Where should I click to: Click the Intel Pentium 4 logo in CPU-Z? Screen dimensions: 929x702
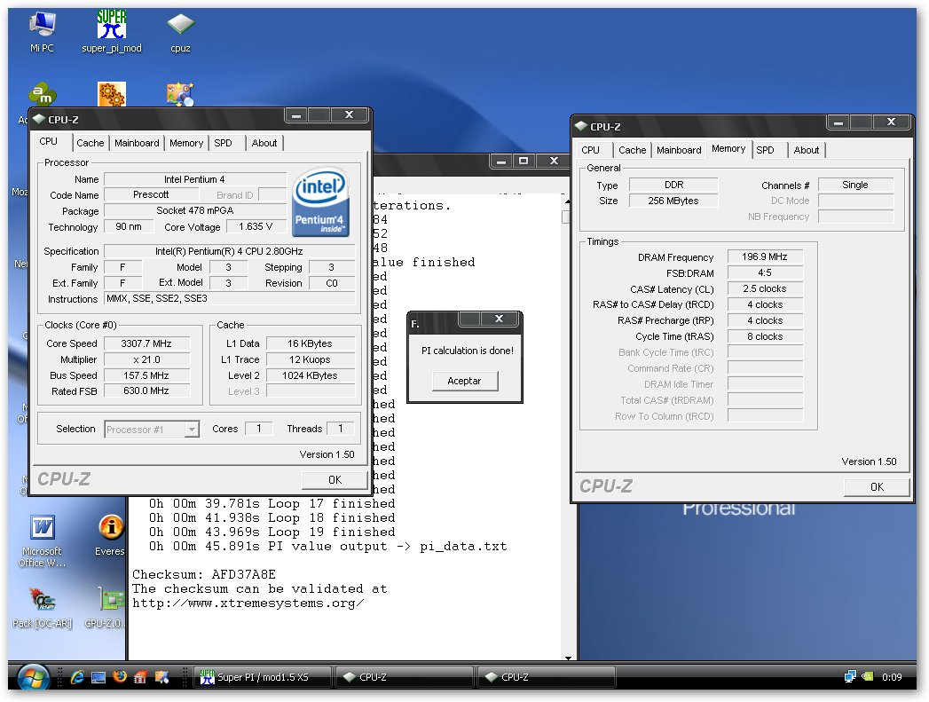[321, 202]
